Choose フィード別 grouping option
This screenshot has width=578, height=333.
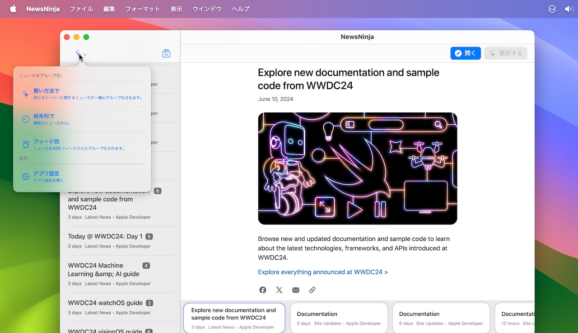pos(82,145)
